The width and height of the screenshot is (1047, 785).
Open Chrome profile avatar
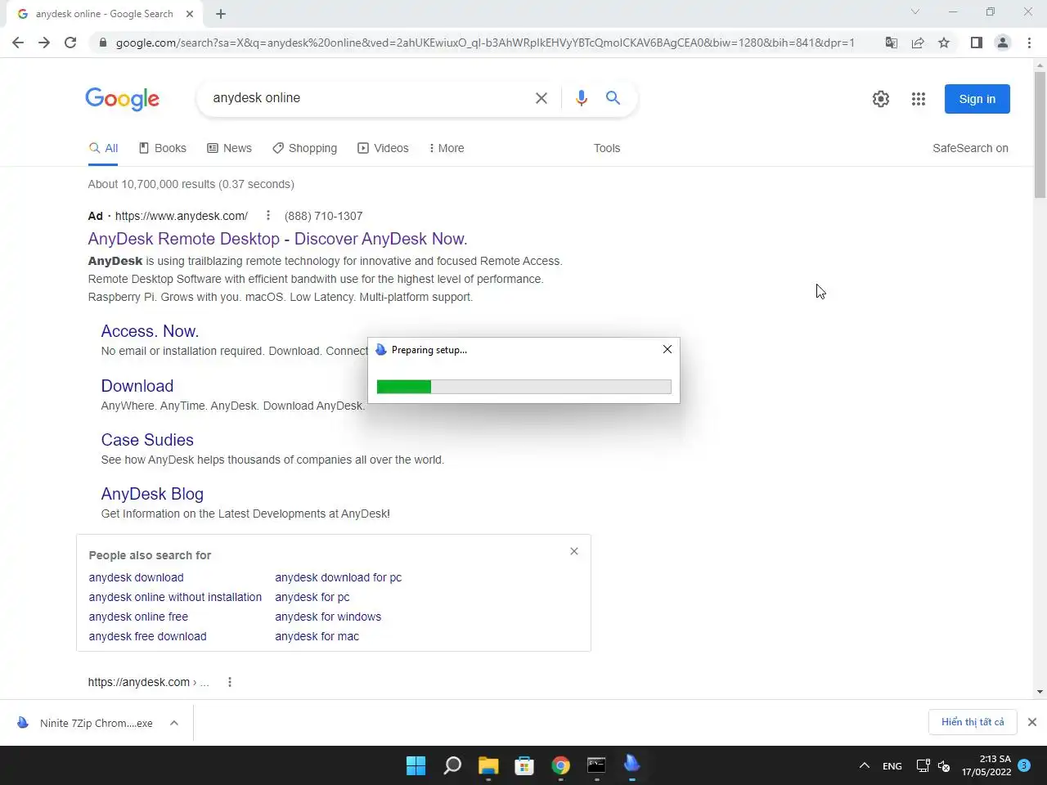pos(1002,43)
